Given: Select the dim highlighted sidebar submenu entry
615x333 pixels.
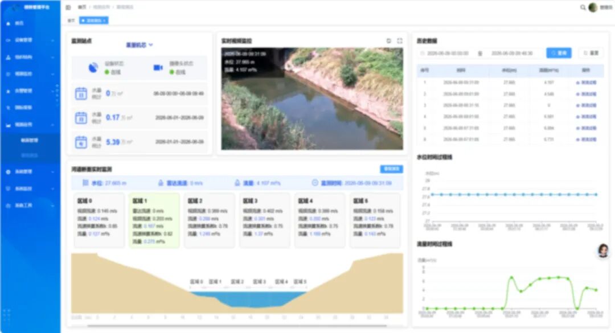Looking at the screenshot, I should coord(30,155).
